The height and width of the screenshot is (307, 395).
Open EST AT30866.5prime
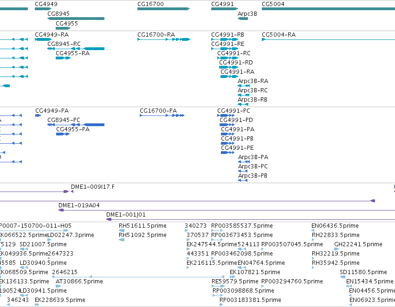point(79,281)
